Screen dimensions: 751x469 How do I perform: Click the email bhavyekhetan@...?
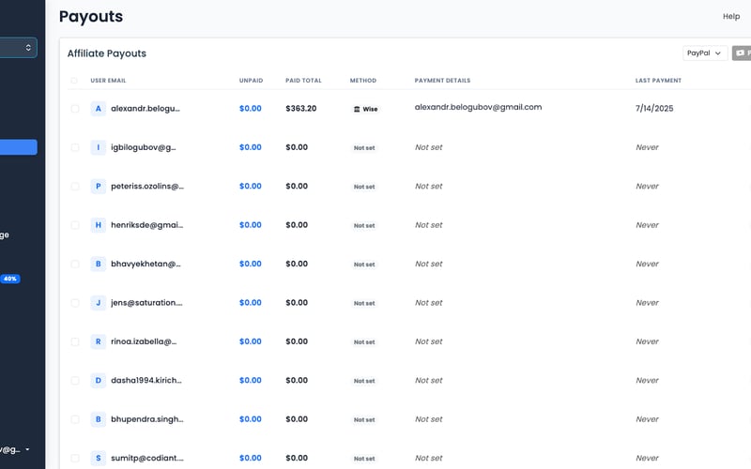click(x=146, y=264)
